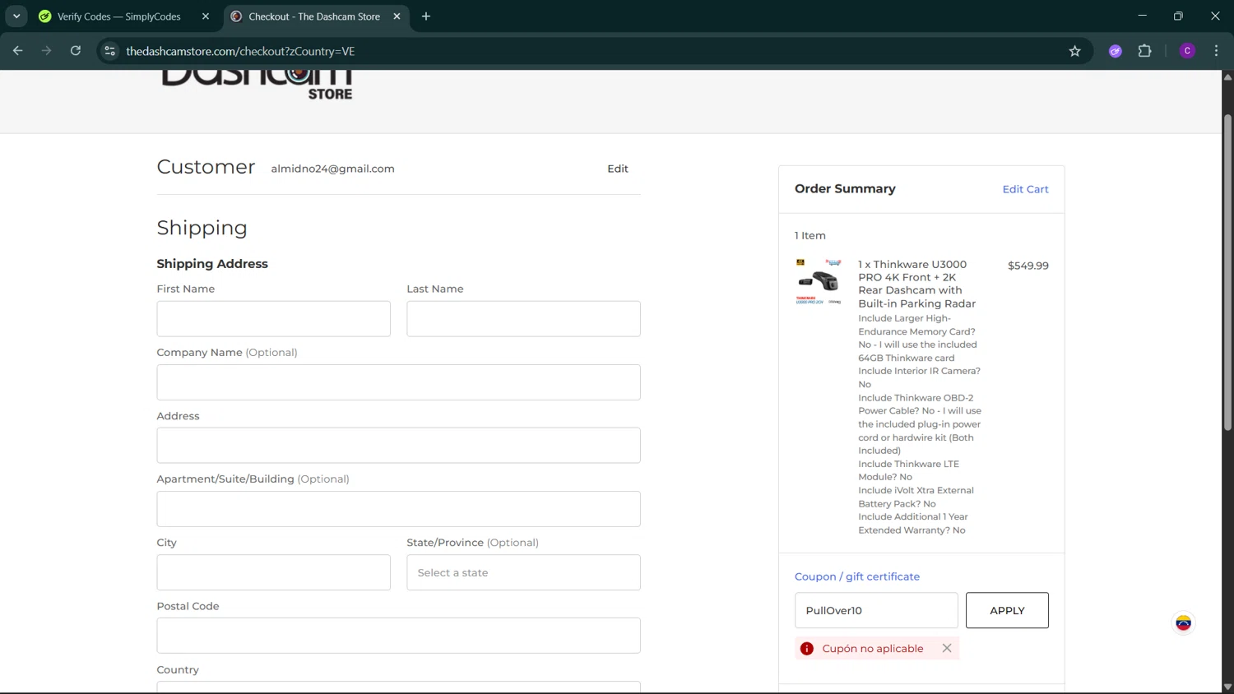Click the page vertical scrollbar
The width and height of the screenshot is (1234, 694).
point(1227,271)
